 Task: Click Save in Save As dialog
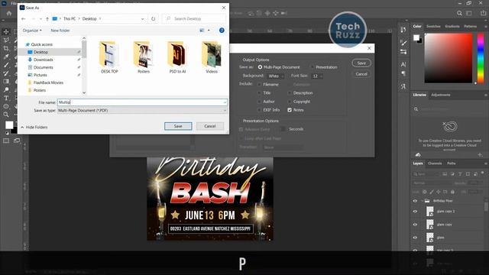click(178, 126)
